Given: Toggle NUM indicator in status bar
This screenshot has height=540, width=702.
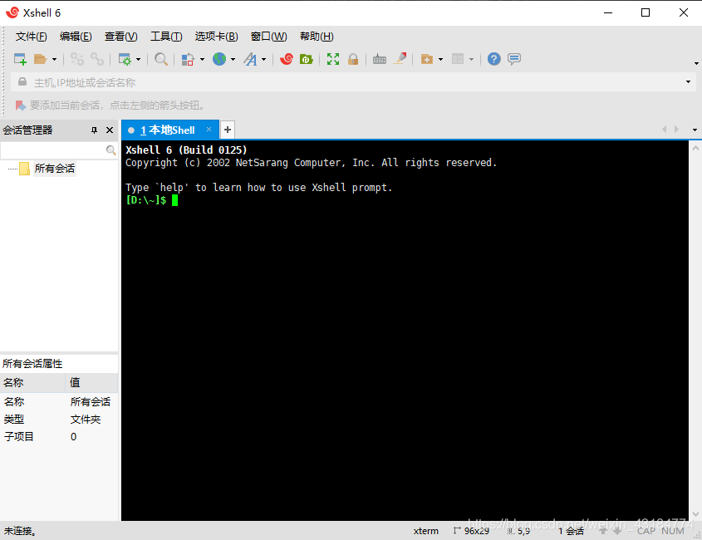Looking at the screenshot, I should click(673, 531).
